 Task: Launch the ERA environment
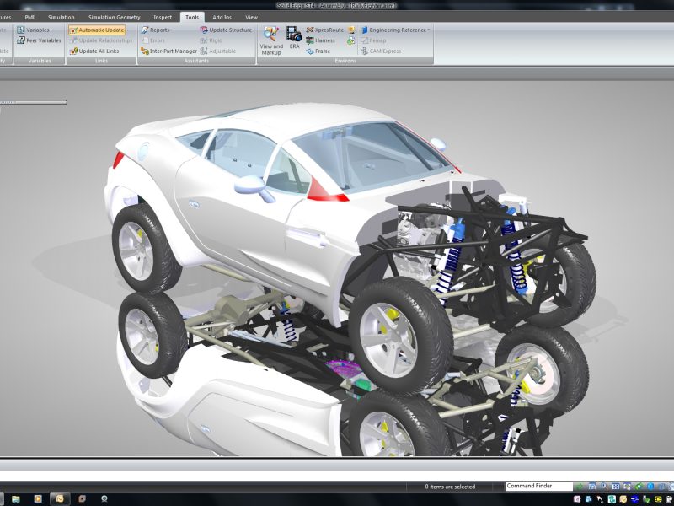point(294,38)
